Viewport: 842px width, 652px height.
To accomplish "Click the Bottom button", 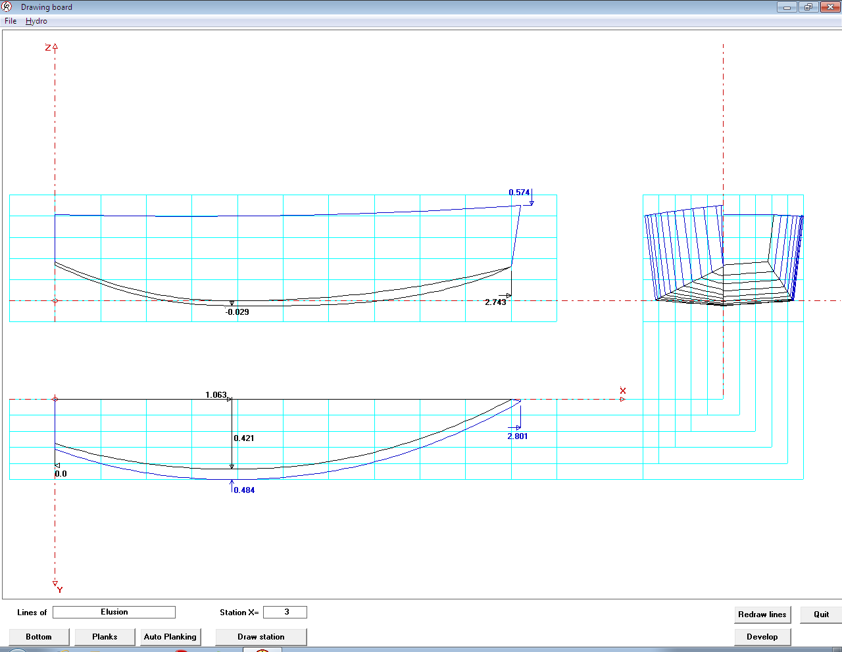I will click(x=39, y=637).
